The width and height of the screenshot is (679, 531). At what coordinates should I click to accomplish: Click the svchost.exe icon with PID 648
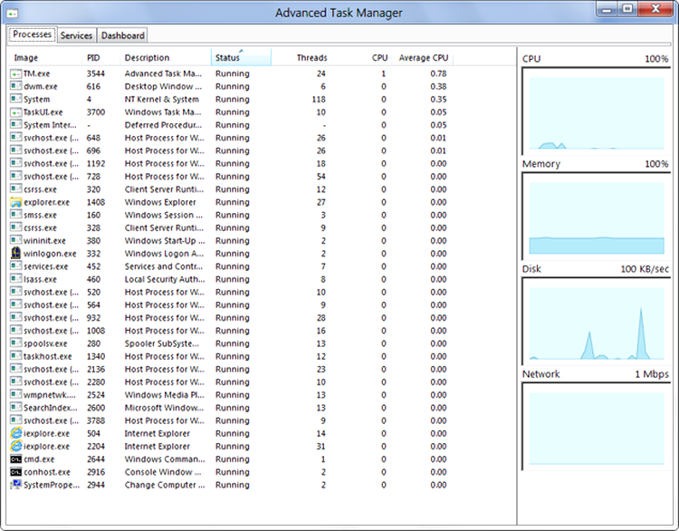click(16, 138)
